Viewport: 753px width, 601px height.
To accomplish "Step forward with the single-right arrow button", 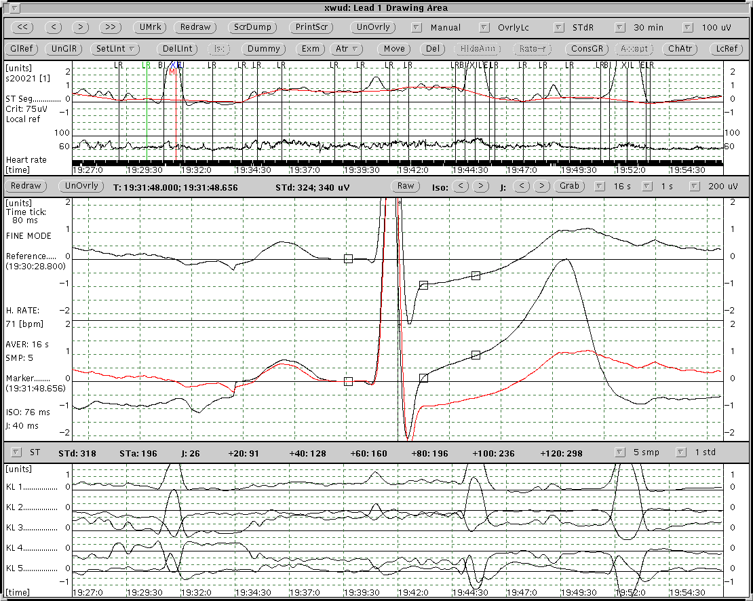I will 81,28.
